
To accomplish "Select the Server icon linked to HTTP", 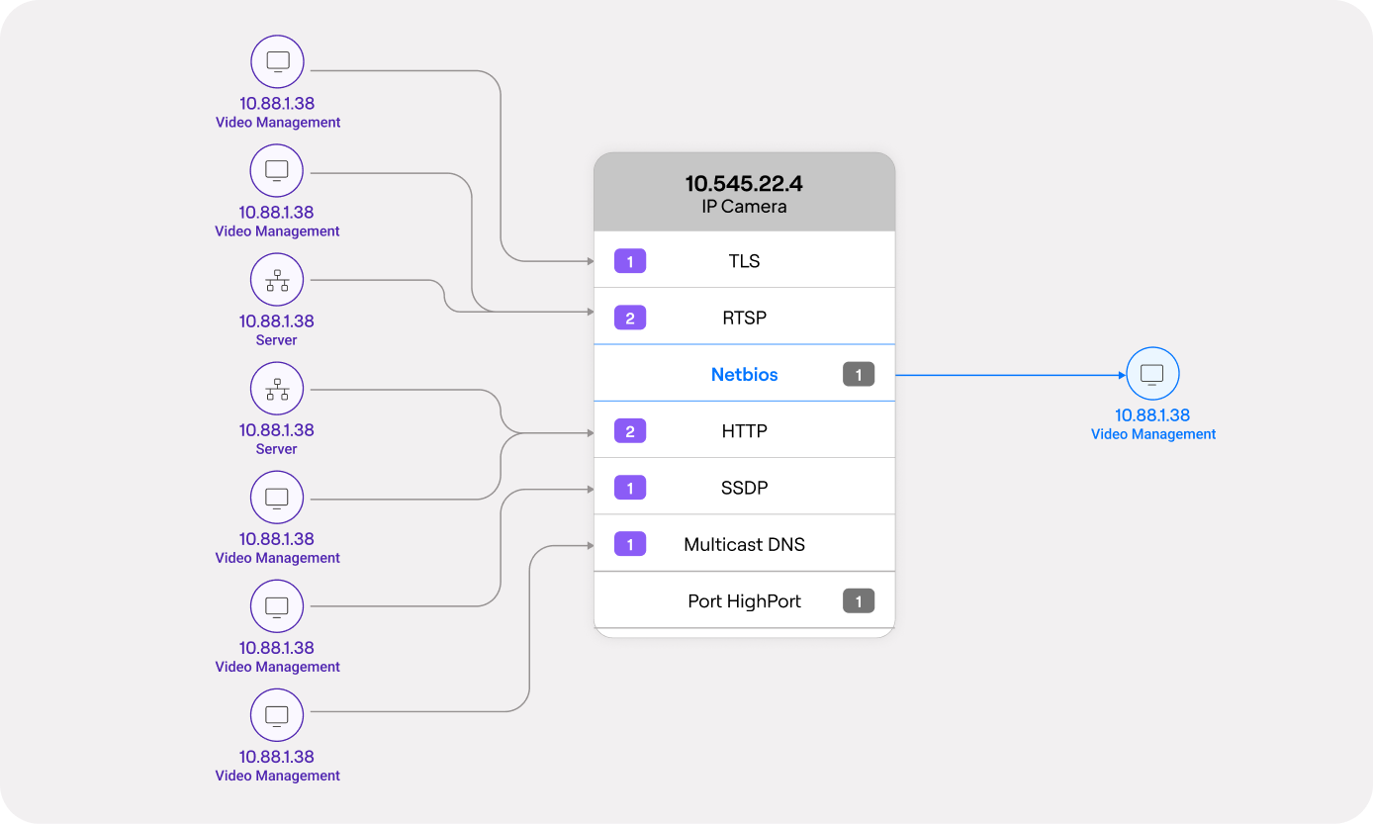I will click(x=277, y=388).
